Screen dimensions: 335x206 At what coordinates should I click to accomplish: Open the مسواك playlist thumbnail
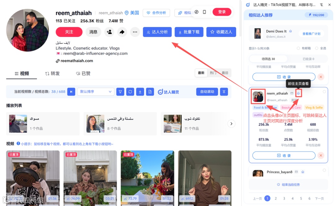[x=18, y=124]
